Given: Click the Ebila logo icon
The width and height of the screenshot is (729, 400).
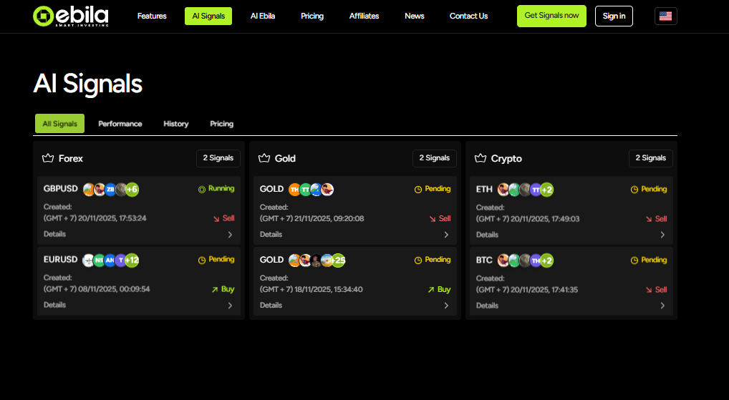Looking at the screenshot, I should (x=44, y=16).
